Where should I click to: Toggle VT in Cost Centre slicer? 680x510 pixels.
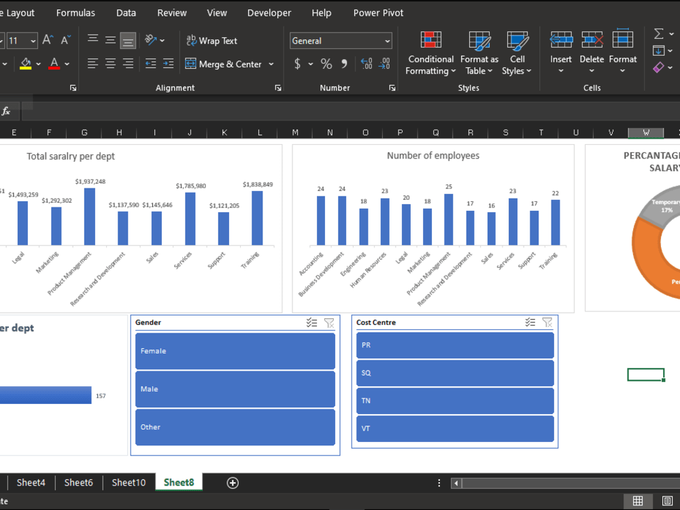click(455, 428)
